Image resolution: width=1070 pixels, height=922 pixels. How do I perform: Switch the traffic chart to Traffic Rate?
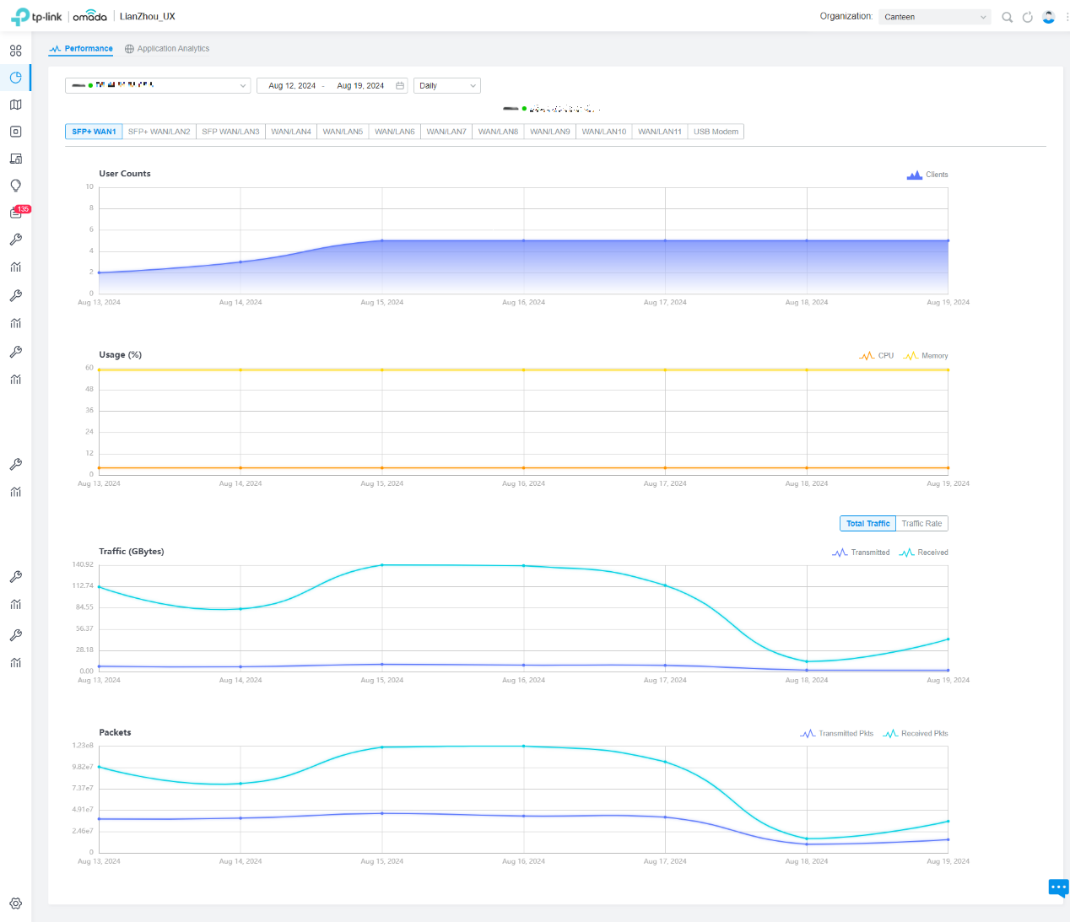[x=921, y=524]
